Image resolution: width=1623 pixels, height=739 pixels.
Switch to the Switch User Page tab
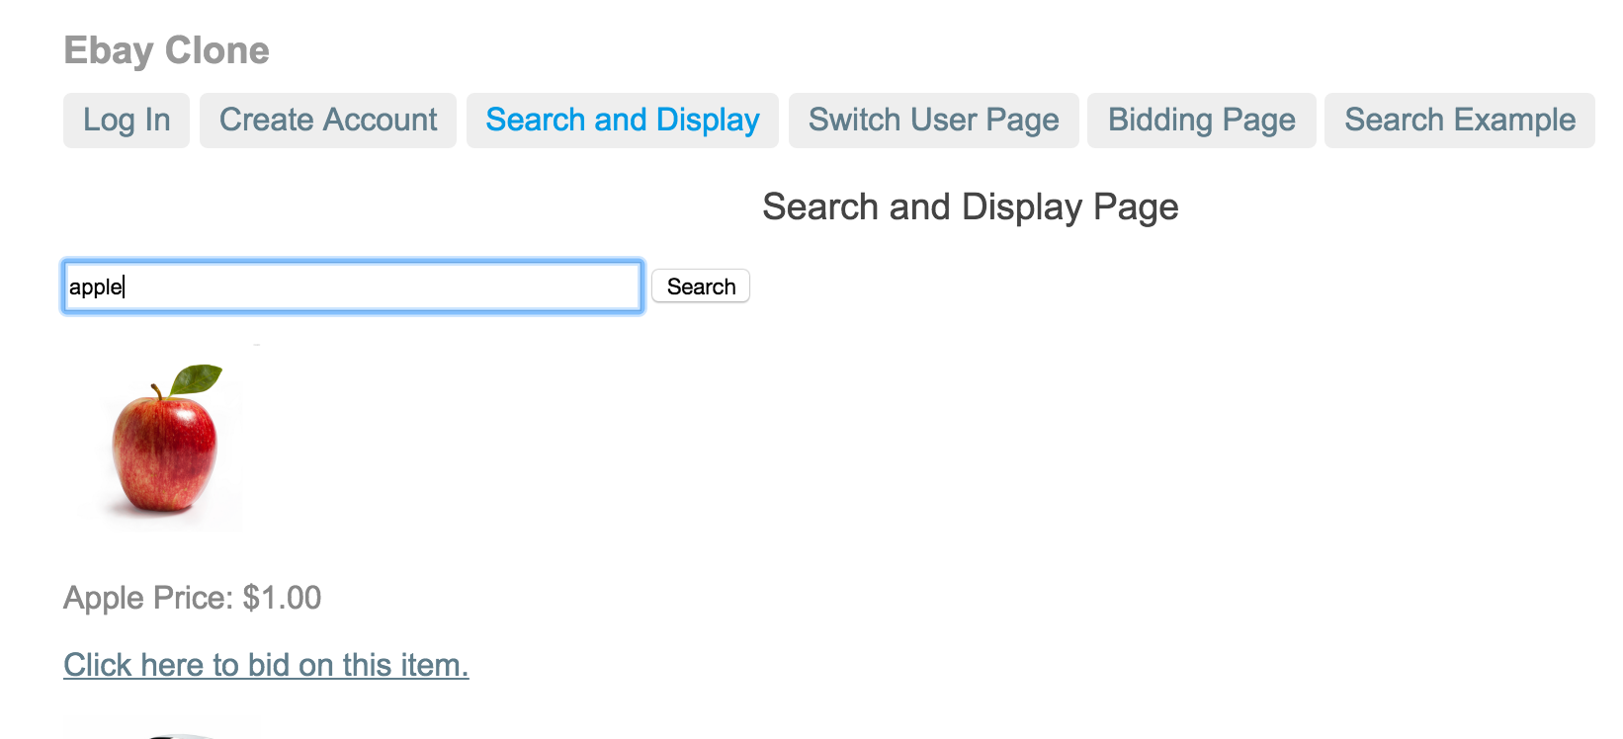point(934,121)
